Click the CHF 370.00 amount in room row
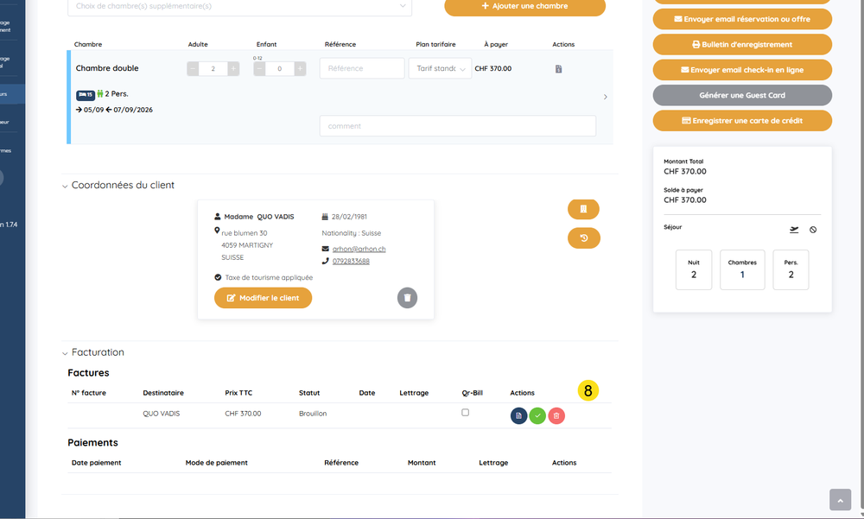 493,69
